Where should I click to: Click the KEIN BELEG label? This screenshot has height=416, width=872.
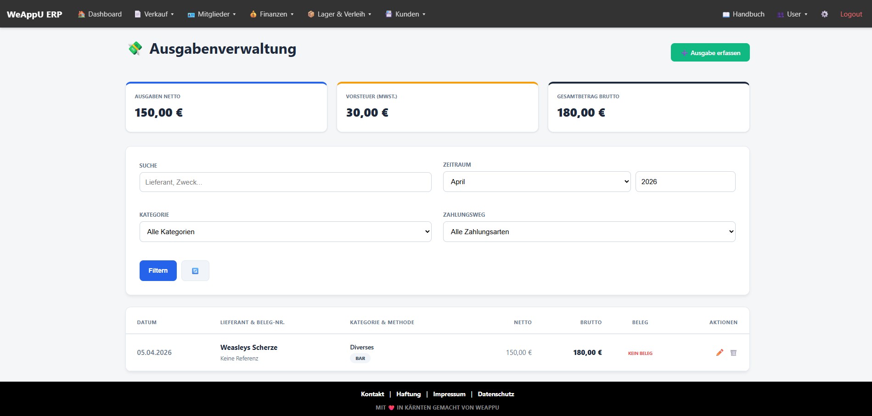tap(640, 353)
